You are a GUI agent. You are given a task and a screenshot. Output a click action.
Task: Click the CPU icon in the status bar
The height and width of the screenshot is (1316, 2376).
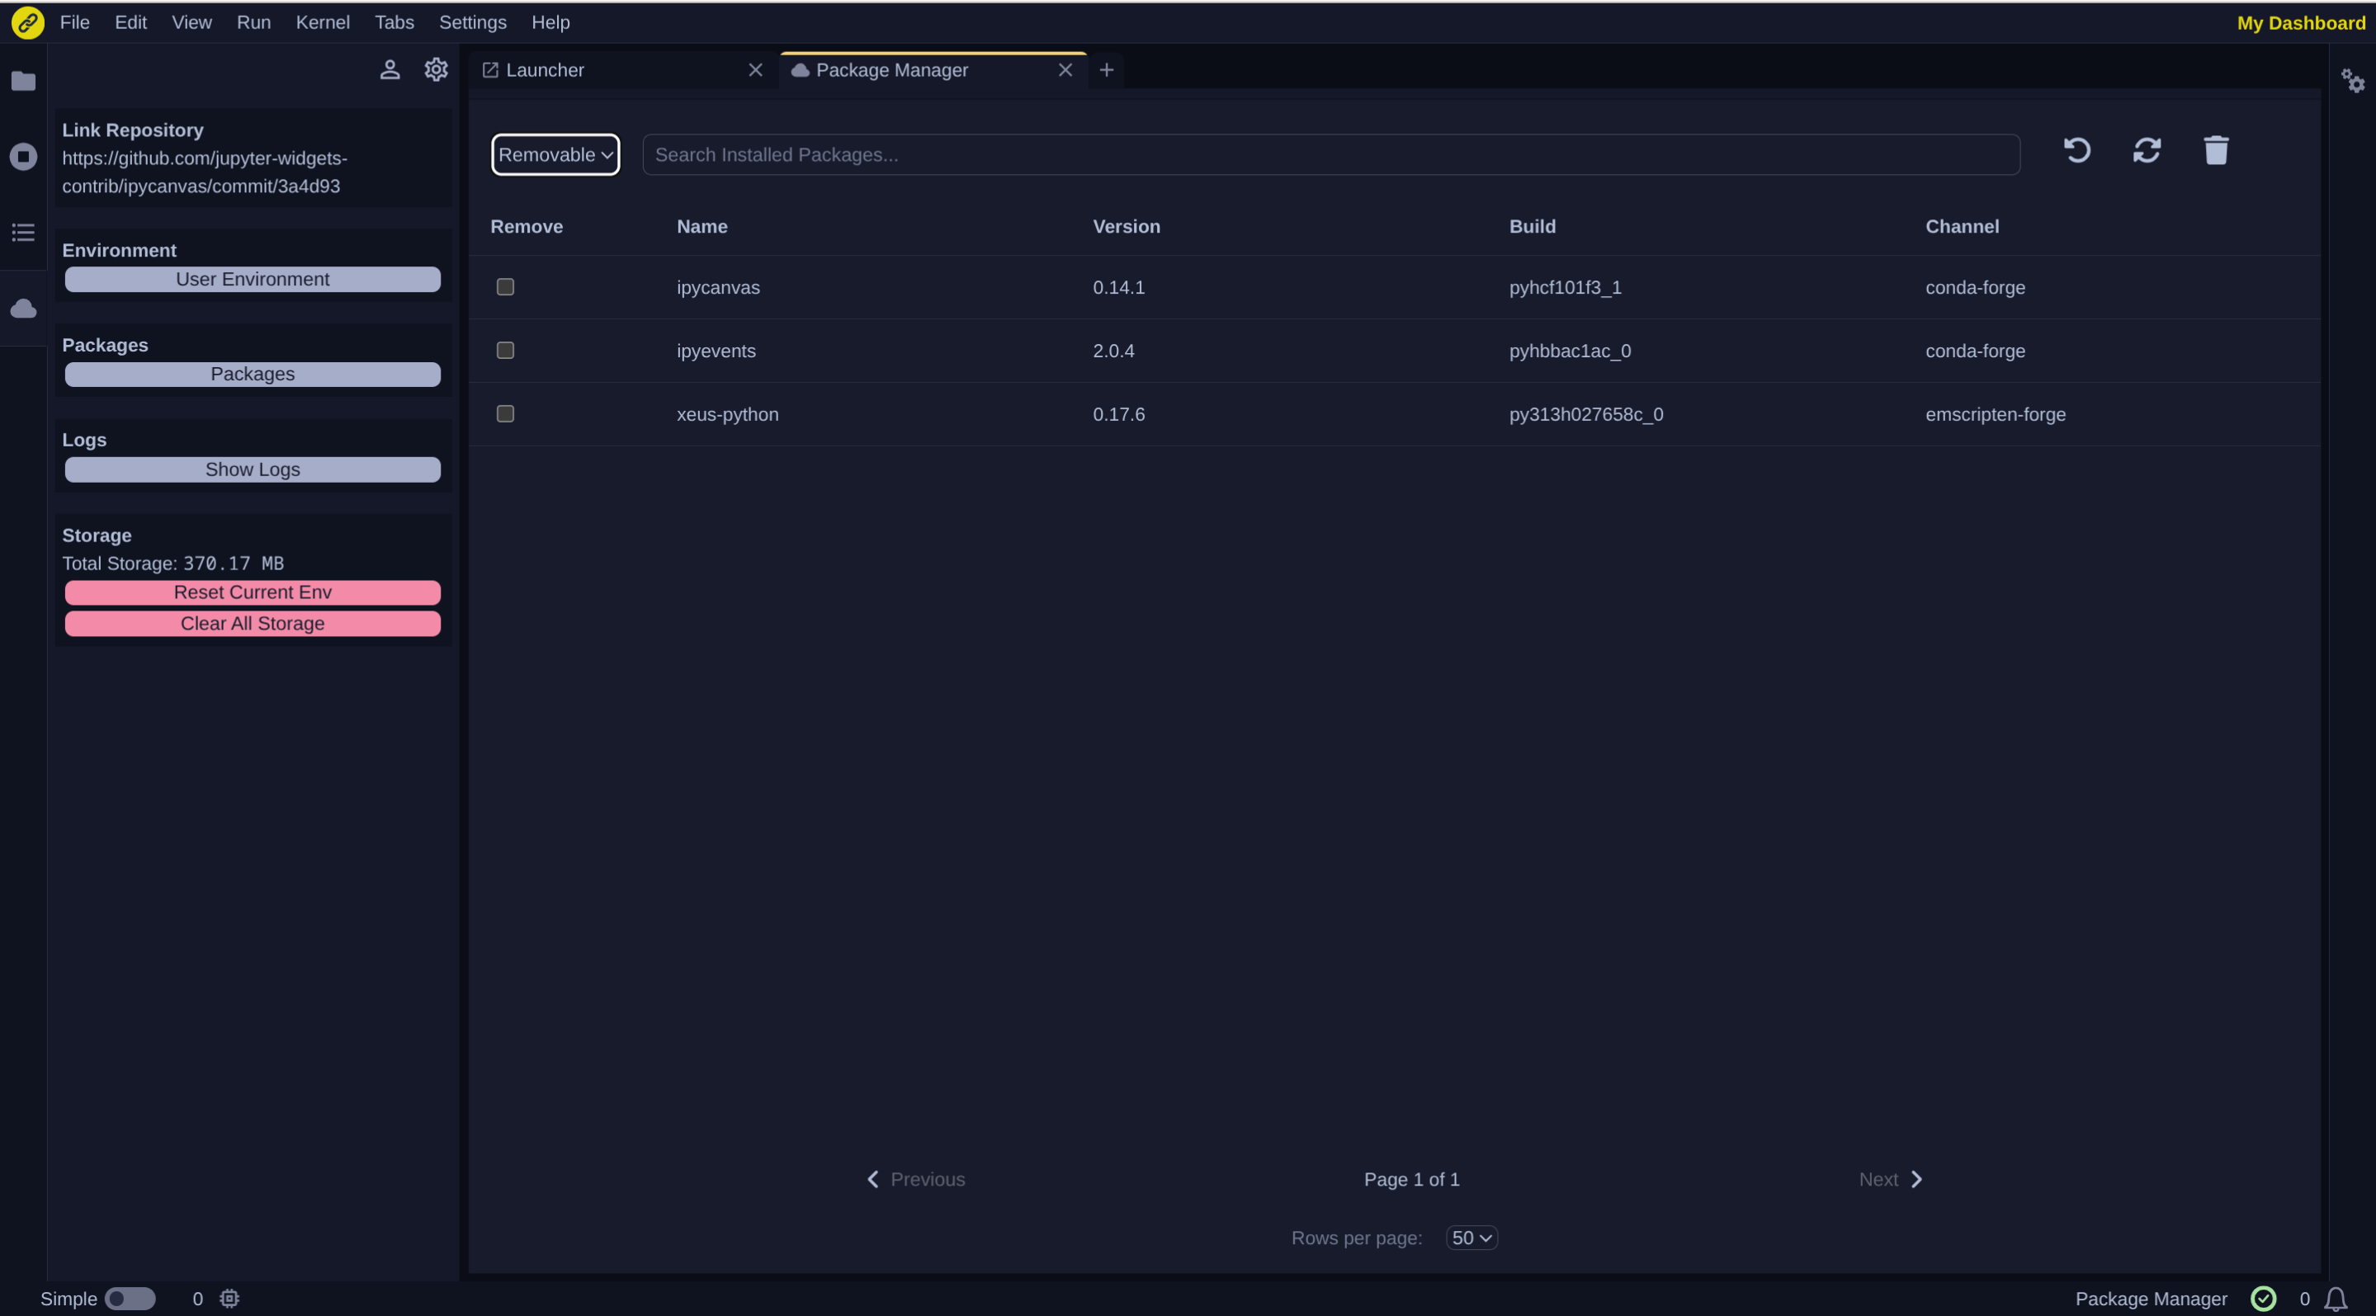[228, 1299]
